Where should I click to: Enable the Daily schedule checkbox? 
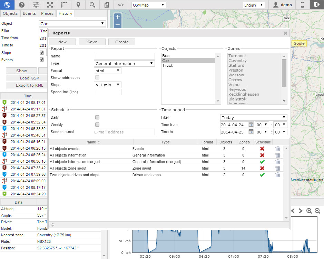pos(97,117)
